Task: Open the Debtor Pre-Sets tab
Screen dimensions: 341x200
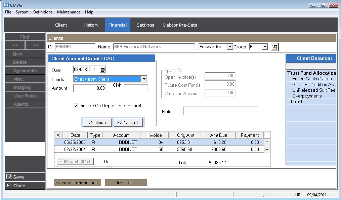Action: pyautogui.click(x=180, y=25)
